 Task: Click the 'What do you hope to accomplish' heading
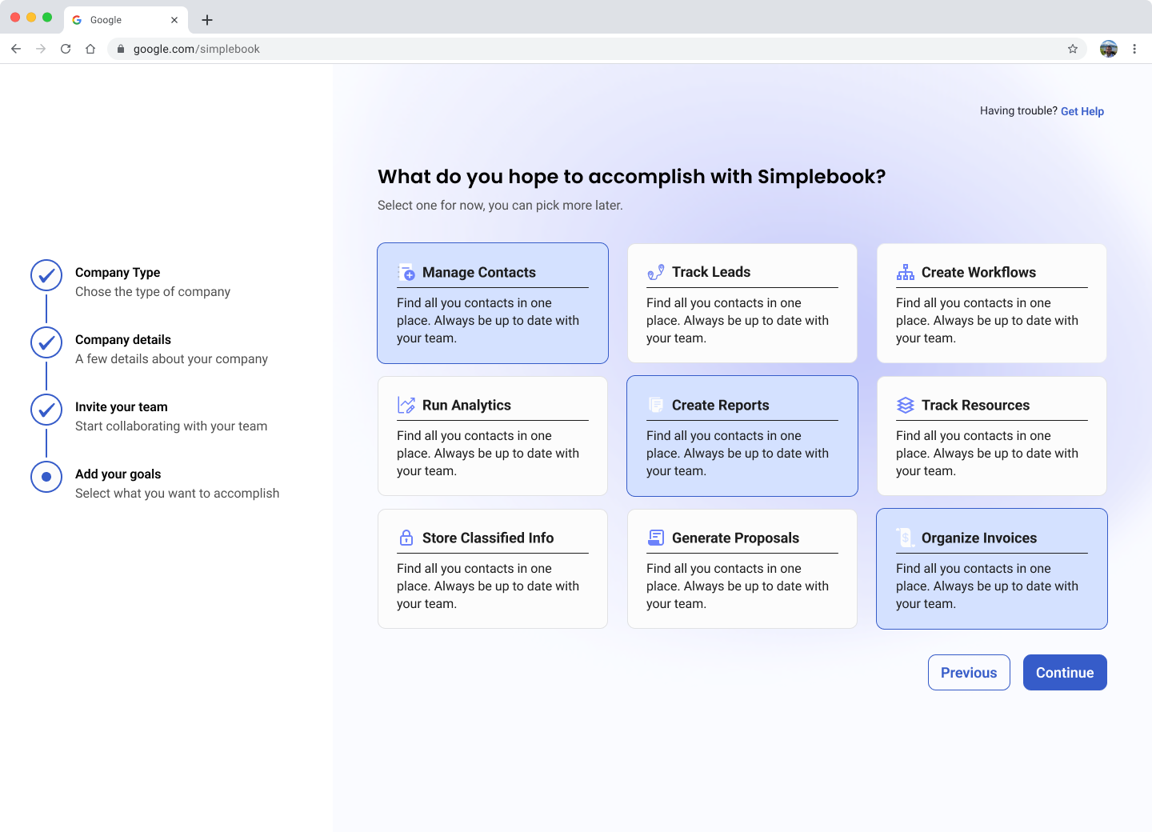coord(632,176)
